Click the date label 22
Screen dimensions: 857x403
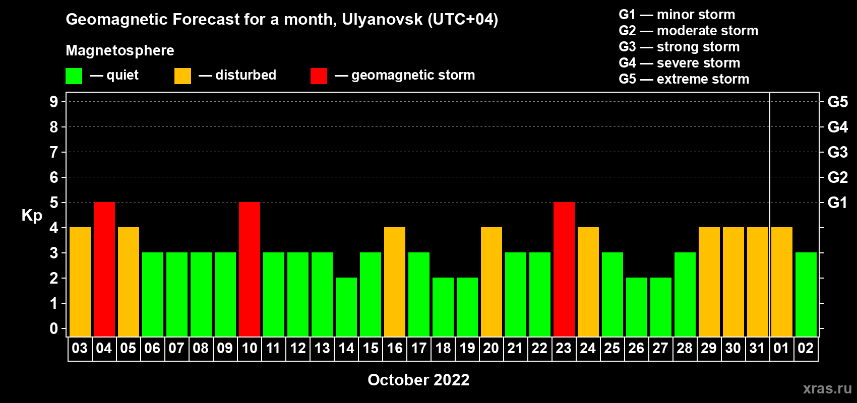(539, 348)
